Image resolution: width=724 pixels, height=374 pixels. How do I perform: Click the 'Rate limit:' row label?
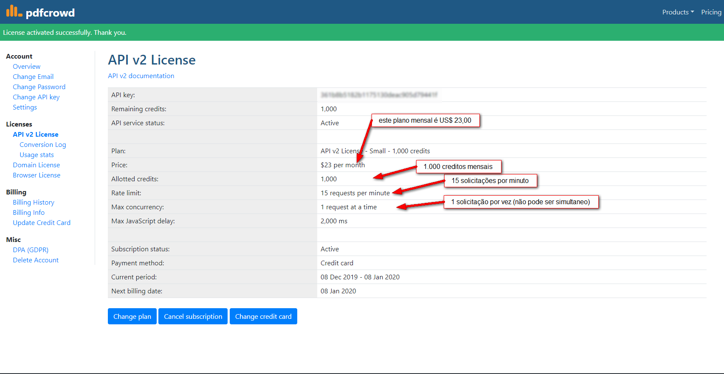pyautogui.click(x=126, y=193)
